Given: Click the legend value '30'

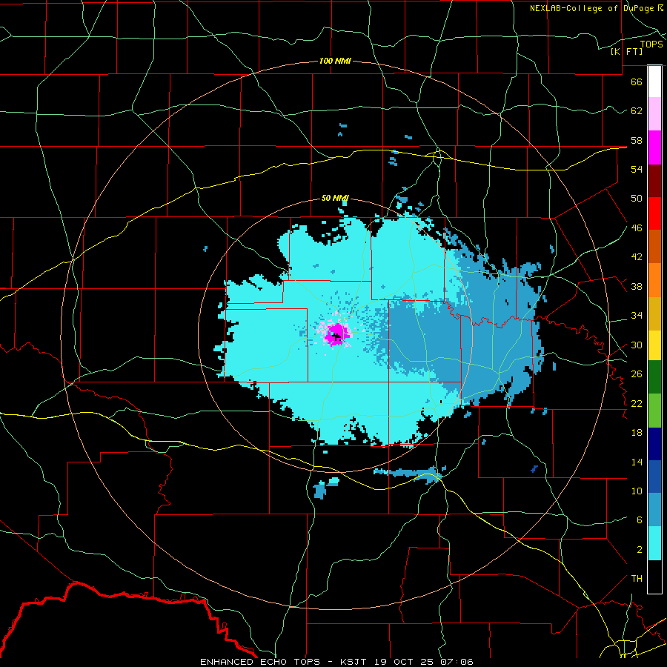Looking at the screenshot, I should click(637, 345).
